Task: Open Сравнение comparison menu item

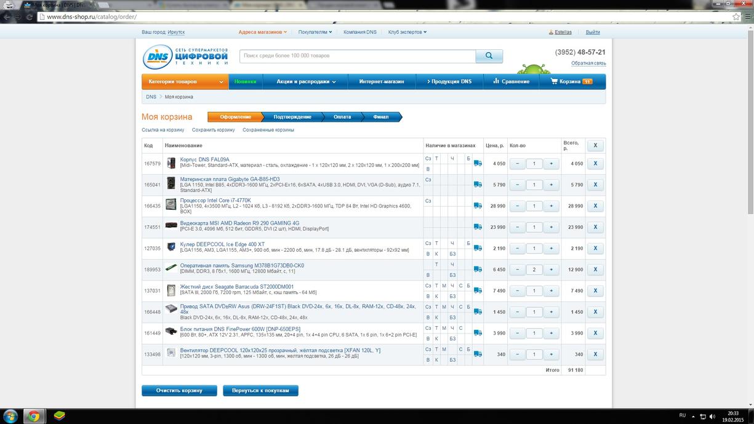Action: (511, 81)
